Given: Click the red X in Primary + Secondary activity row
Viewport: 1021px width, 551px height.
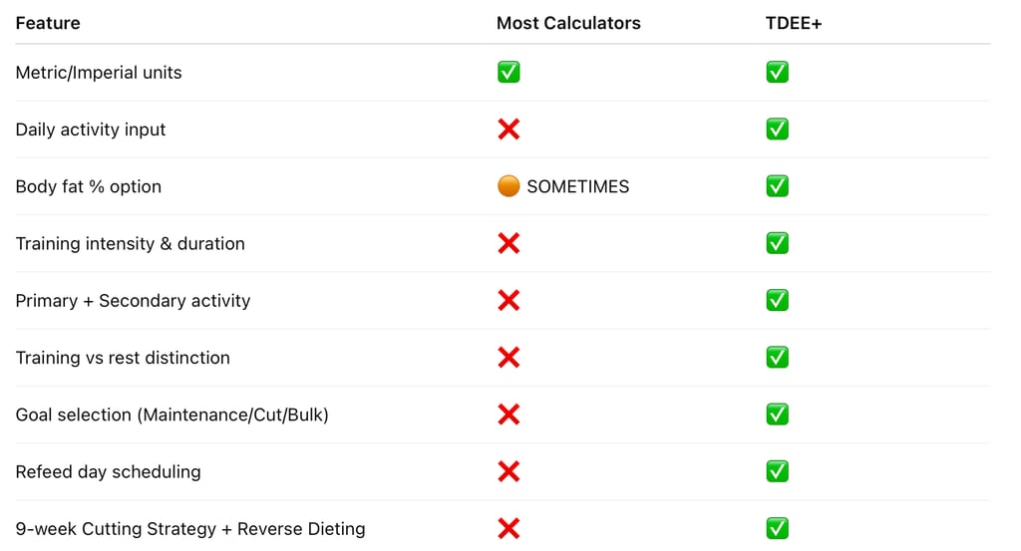Looking at the screenshot, I should coord(509,301).
